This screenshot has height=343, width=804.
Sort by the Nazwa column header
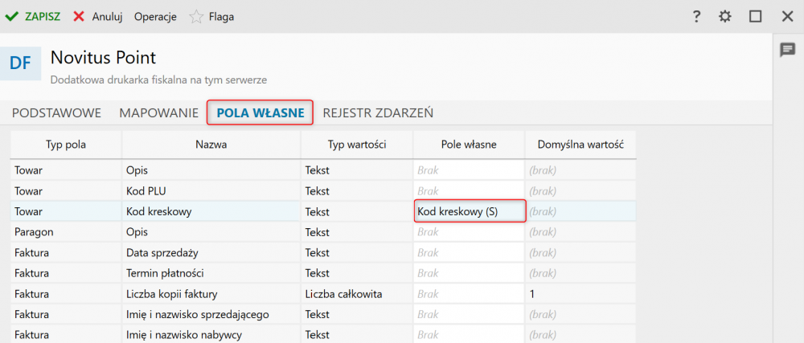point(211,145)
